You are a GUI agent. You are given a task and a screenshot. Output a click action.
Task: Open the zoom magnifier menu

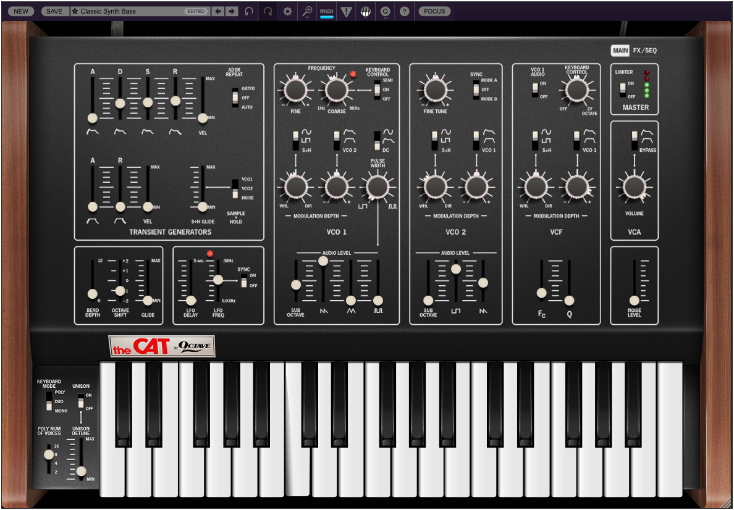tap(307, 12)
